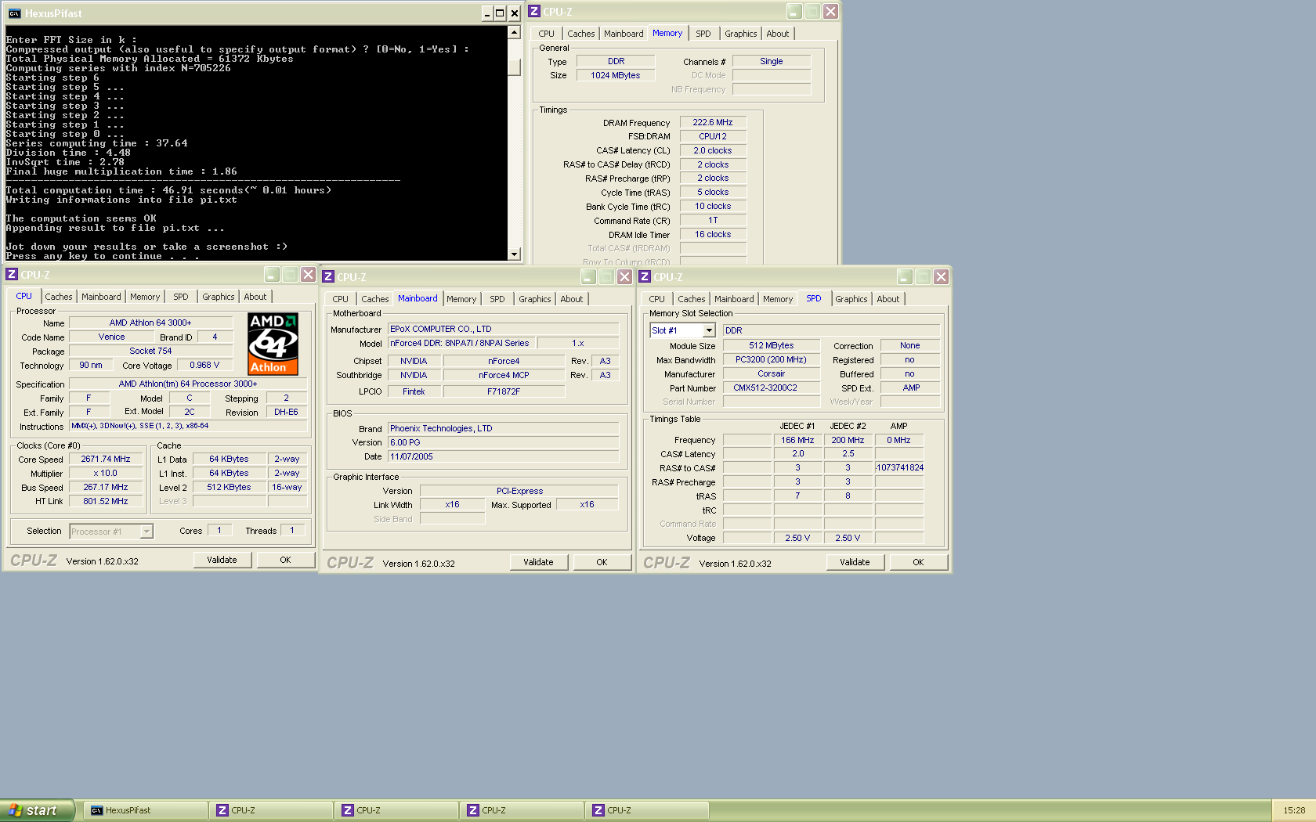Image resolution: width=1316 pixels, height=822 pixels.
Task: Go to CPU tab in the SPD window
Action: [x=656, y=299]
